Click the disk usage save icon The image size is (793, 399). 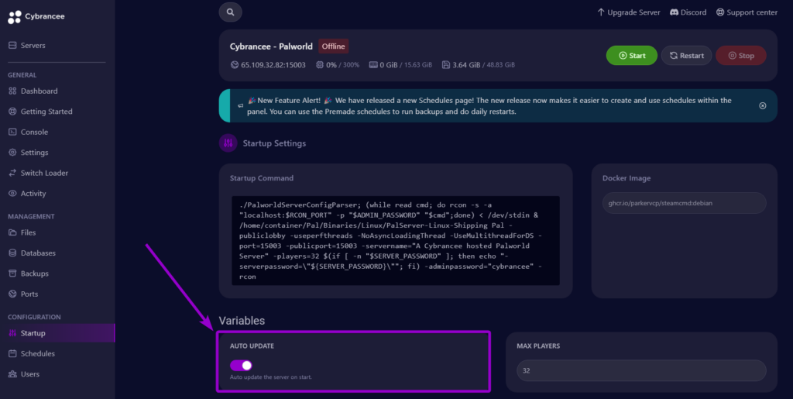pos(446,65)
